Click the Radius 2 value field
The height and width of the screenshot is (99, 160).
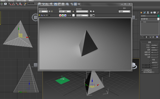pos(154,48)
